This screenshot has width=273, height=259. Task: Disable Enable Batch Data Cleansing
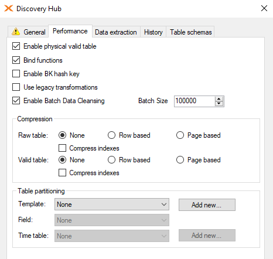click(16, 101)
